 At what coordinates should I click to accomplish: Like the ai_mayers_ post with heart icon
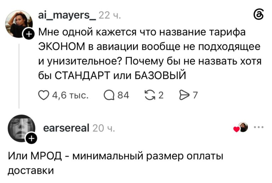click(44, 95)
